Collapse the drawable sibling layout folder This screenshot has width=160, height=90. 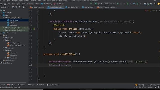pos(3,40)
